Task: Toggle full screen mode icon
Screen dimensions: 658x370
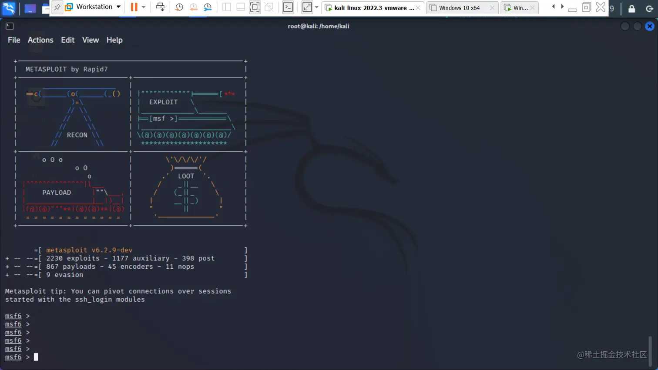Action: point(255,7)
